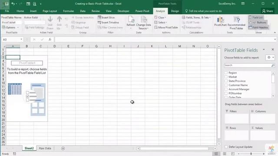The height and width of the screenshot is (156, 278).
Task: Click the zoom slider handle
Action: [x=251, y=154]
